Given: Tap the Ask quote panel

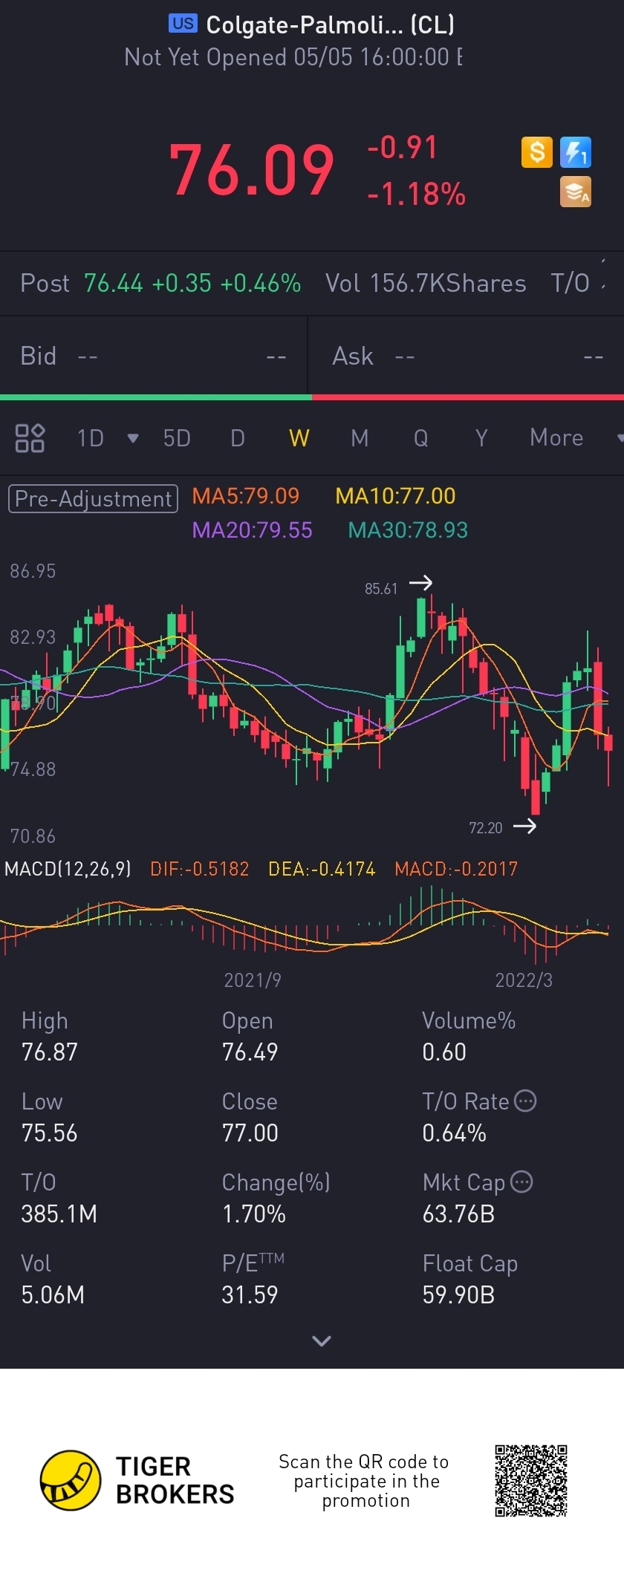Looking at the screenshot, I should point(467,356).
